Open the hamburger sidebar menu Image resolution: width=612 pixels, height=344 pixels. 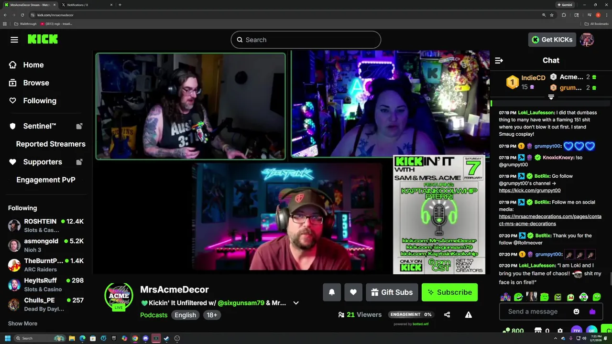click(x=14, y=40)
